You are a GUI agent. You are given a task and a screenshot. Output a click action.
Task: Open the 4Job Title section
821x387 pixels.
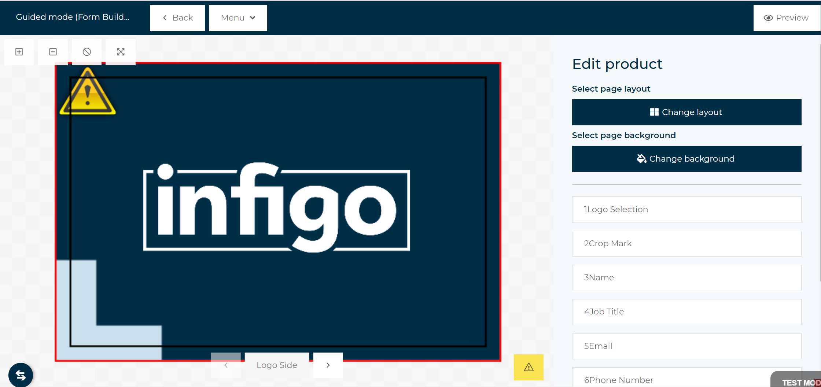coord(686,312)
